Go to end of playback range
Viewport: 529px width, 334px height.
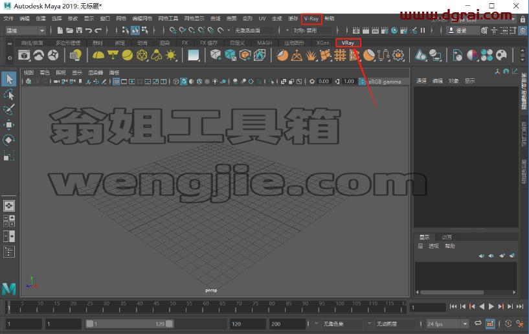(x=519, y=306)
